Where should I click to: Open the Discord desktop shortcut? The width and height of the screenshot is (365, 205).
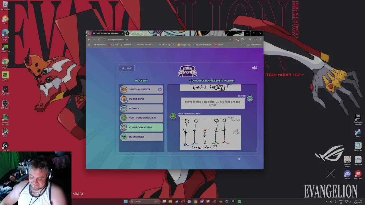(347, 175)
